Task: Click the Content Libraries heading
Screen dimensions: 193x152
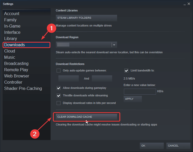Action: point(67,11)
